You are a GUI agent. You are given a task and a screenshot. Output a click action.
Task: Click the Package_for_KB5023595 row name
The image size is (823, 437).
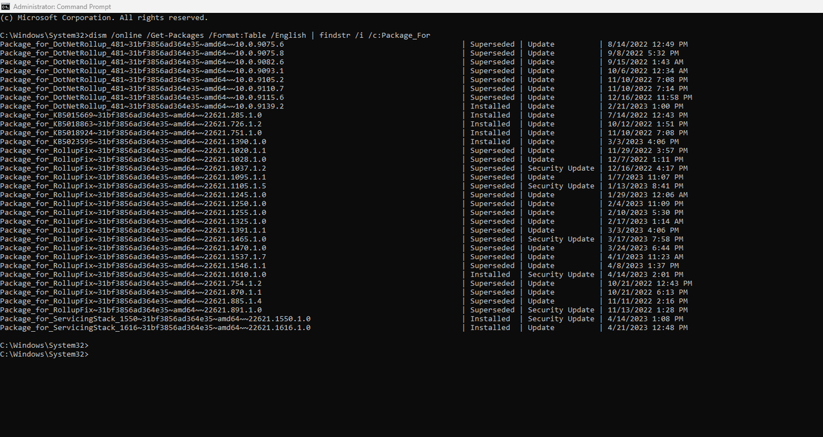pos(133,142)
